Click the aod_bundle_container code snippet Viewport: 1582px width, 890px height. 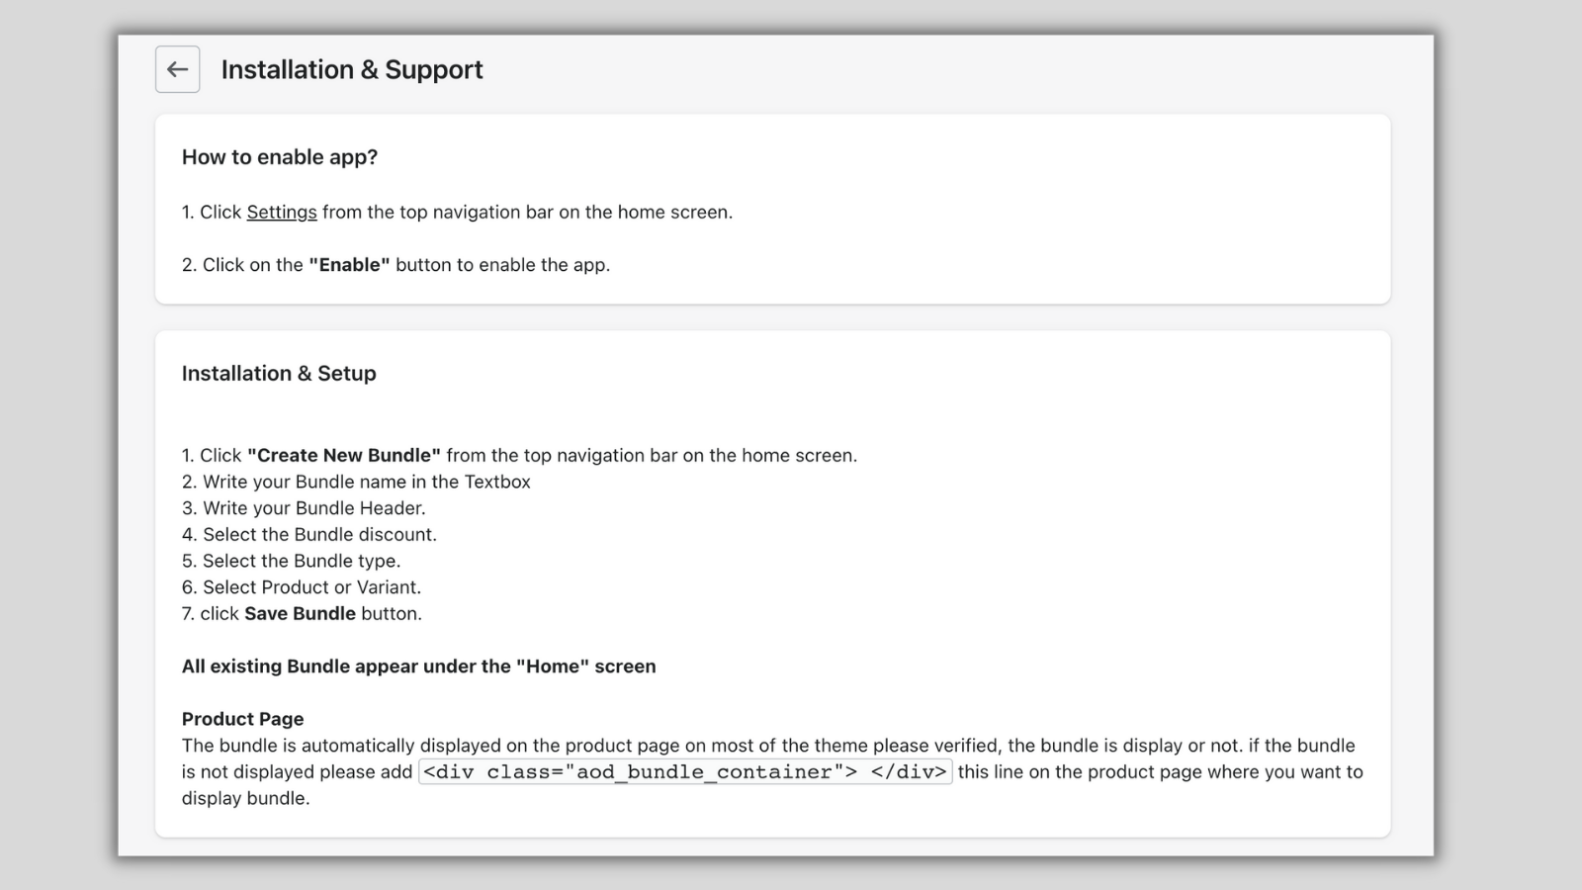685,772
